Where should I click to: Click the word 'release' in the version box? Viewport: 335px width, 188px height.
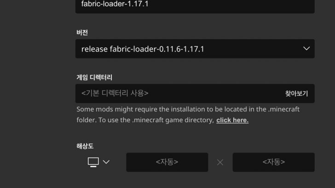coord(94,49)
